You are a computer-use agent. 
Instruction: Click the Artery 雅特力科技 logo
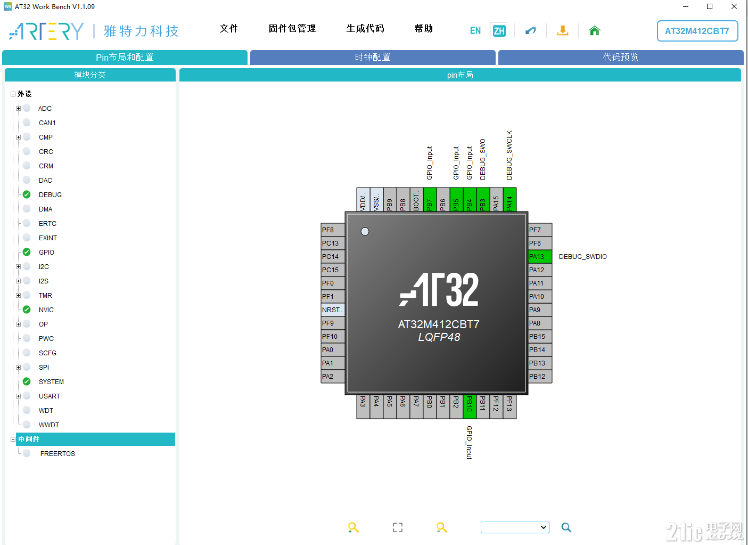[x=94, y=31]
